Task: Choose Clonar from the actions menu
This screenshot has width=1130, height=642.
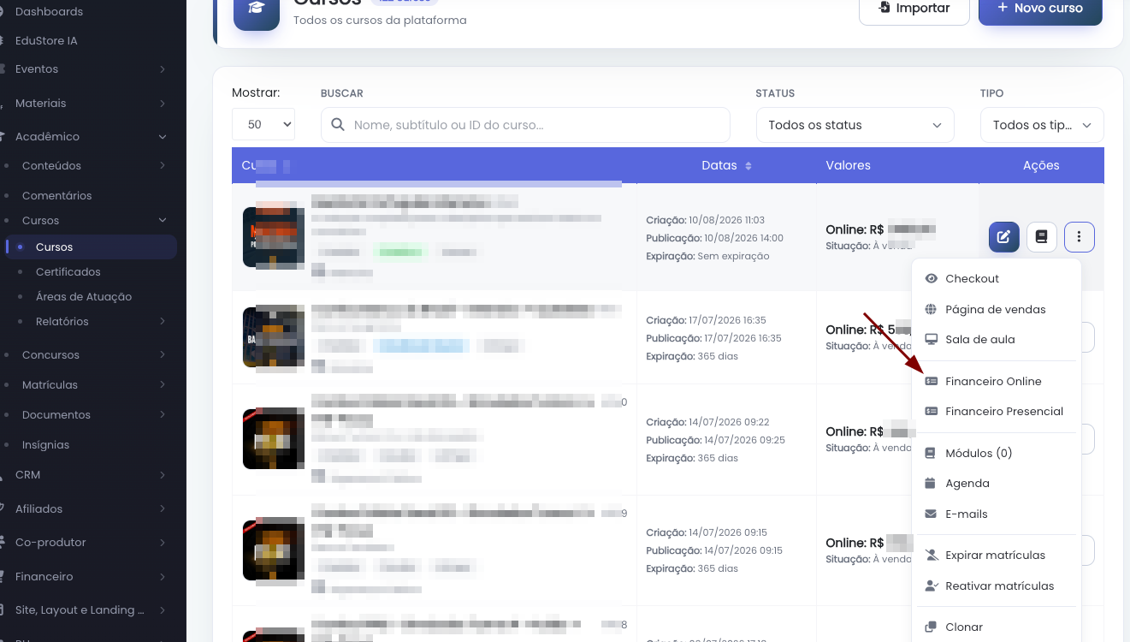Action: pos(997,627)
